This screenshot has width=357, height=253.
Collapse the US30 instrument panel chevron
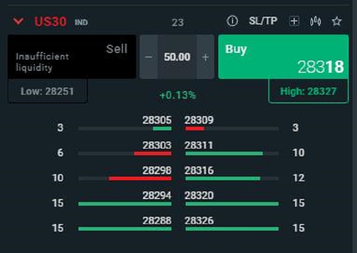pos(18,21)
